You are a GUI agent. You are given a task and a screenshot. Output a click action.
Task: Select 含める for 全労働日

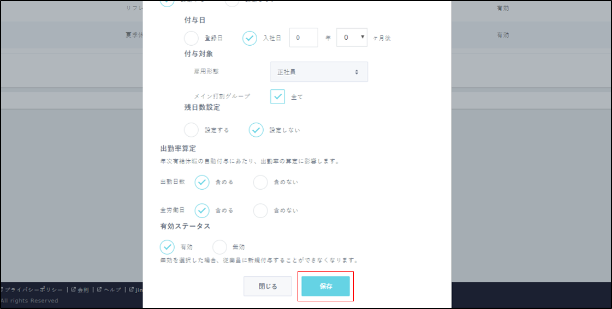[x=202, y=210]
